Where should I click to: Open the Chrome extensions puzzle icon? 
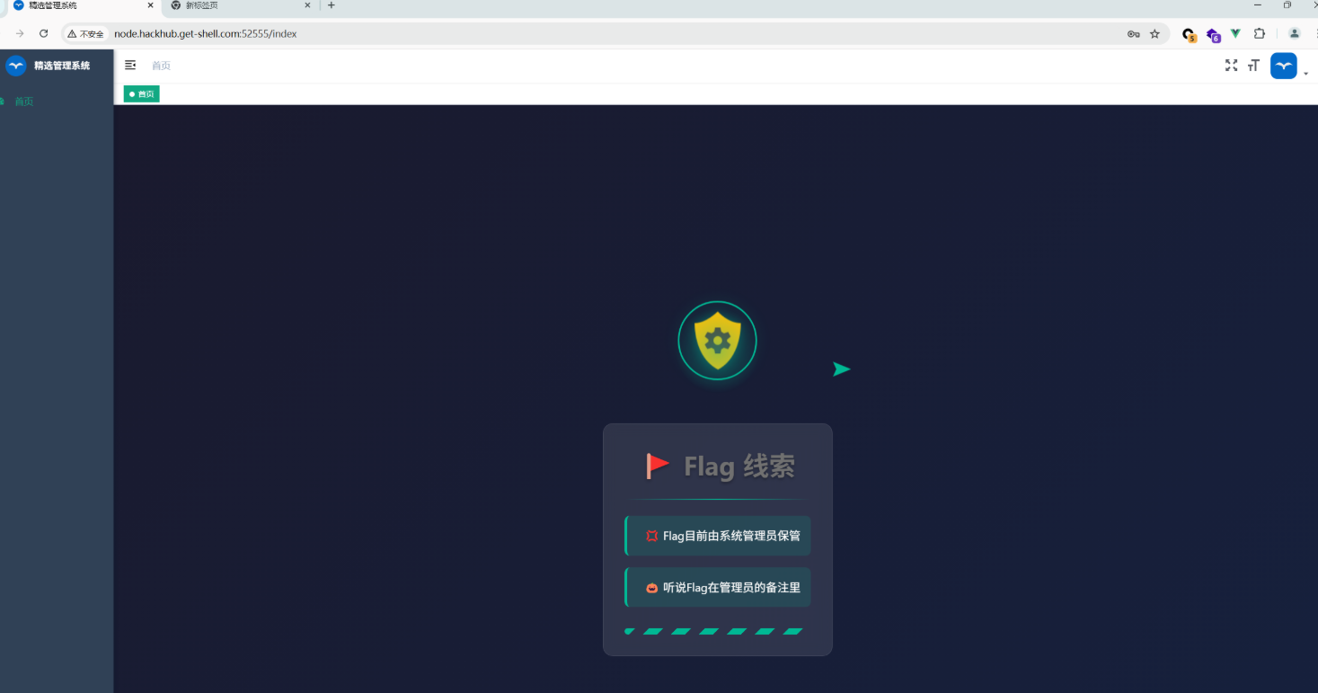point(1260,34)
